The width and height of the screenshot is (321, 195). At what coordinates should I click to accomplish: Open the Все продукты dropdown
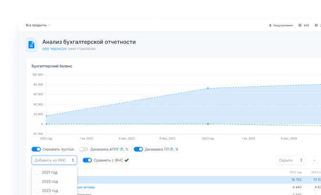point(38,25)
